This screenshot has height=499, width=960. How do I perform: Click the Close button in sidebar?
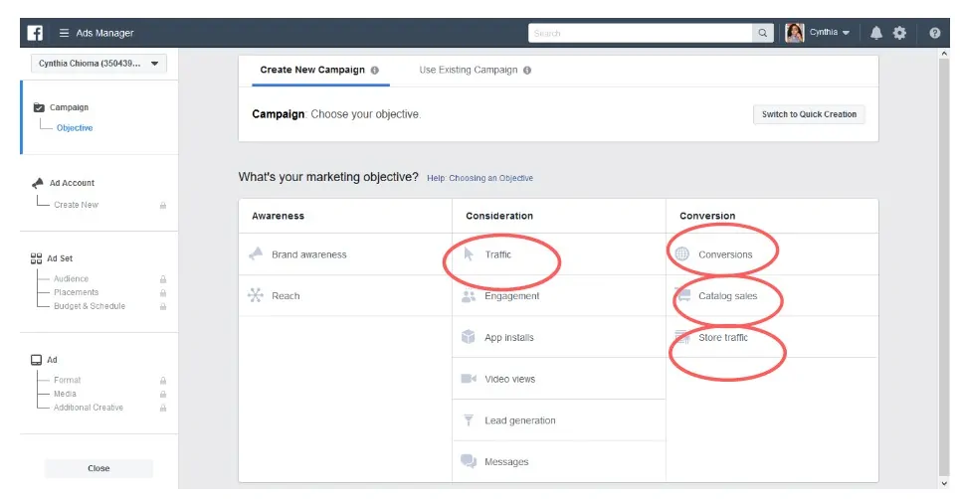click(98, 468)
